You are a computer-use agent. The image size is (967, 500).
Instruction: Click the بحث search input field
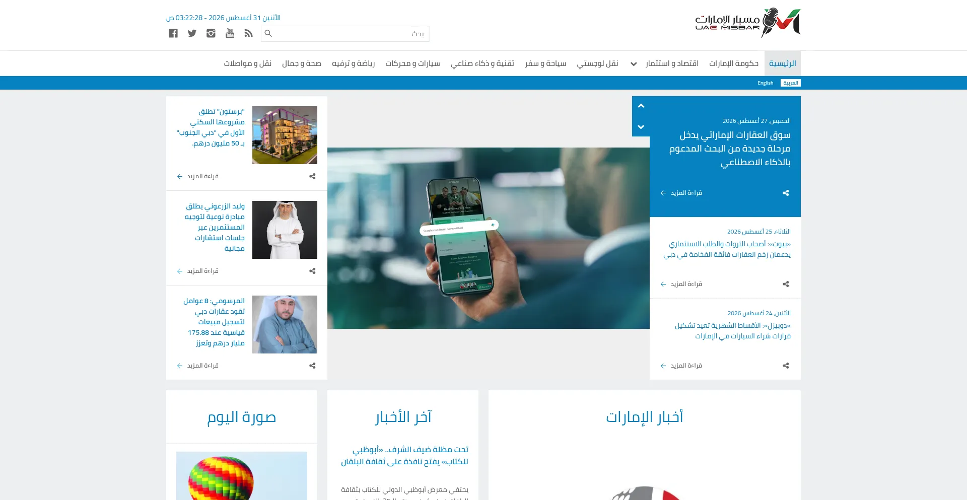pos(345,34)
